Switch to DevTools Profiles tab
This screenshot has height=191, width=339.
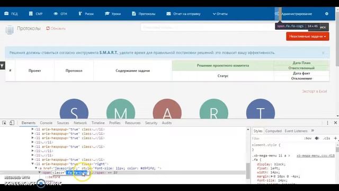[114, 123]
